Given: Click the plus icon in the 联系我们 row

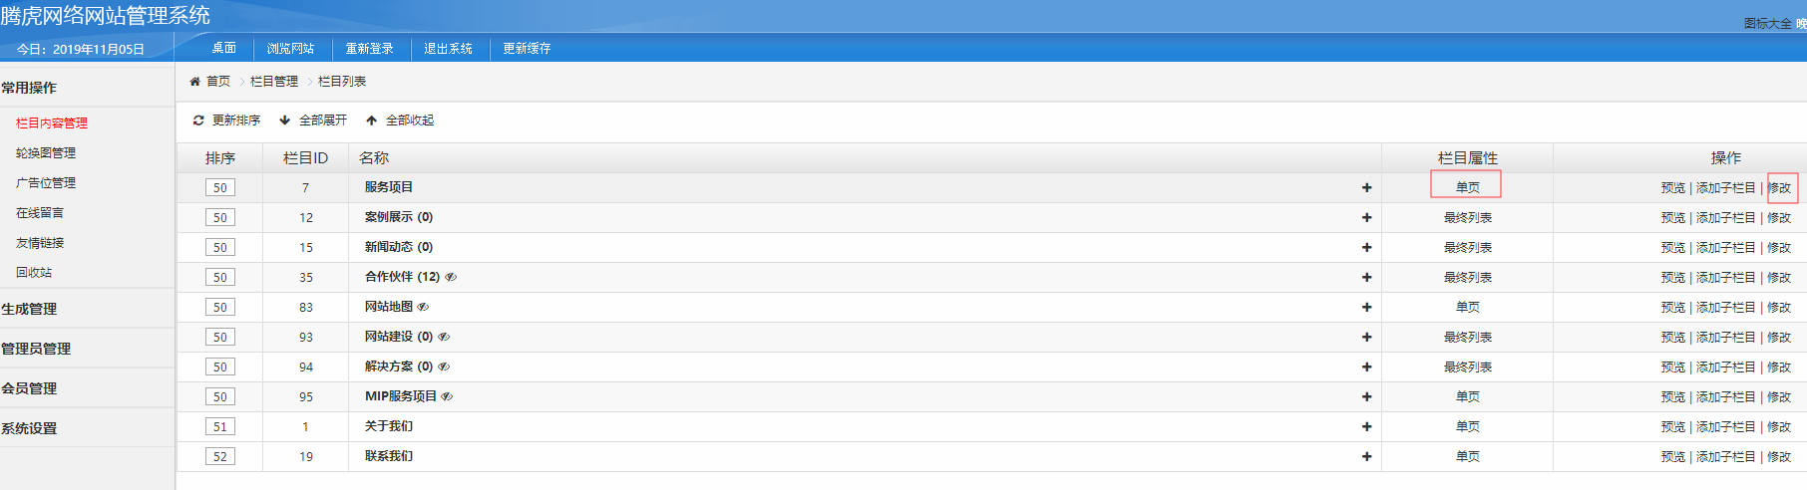Looking at the screenshot, I should pos(1366,456).
